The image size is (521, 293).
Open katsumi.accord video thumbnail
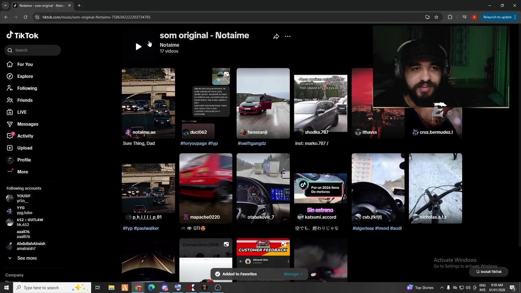(x=321, y=188)
